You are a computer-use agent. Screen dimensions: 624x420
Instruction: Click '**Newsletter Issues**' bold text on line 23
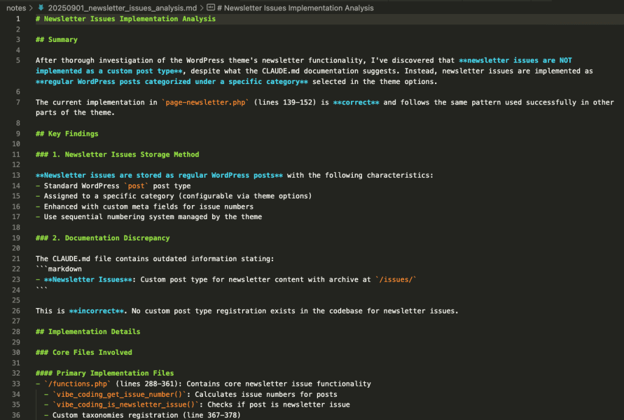tap(88, 279)
